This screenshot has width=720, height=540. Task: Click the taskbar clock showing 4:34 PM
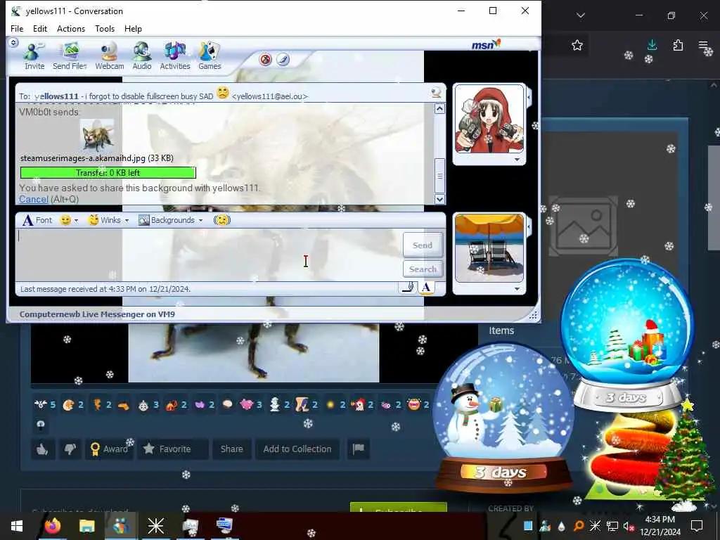click(x=660, y=526)
